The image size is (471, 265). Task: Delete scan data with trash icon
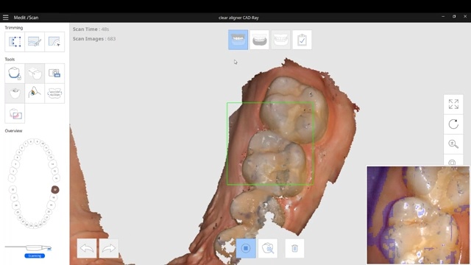click(x=294, y=248)
